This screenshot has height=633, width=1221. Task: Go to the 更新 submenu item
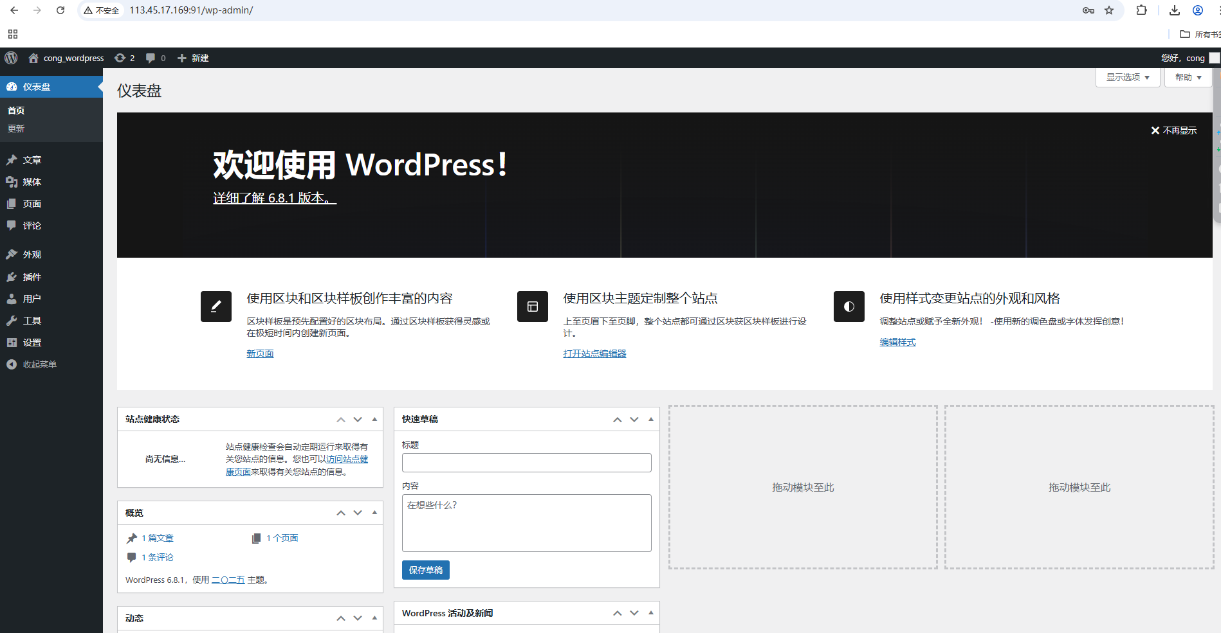[x=16, y=129]
